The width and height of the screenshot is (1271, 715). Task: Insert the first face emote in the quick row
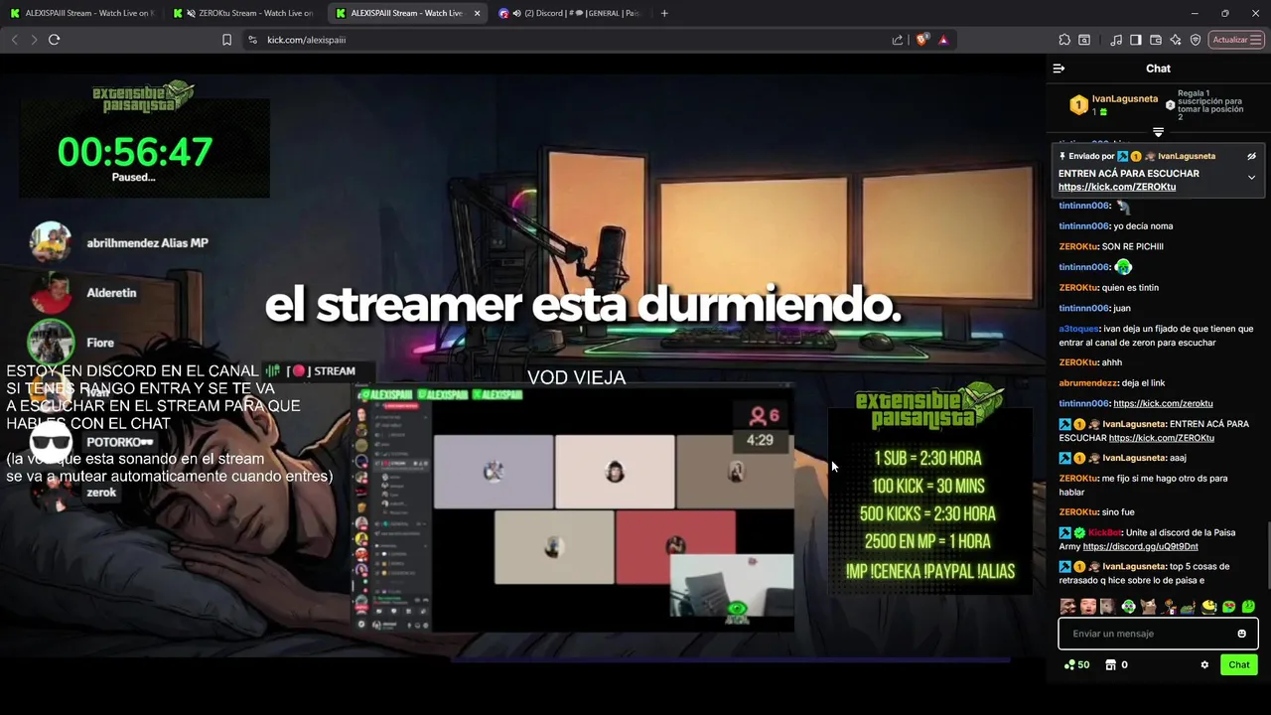pyautogui.click(x=1067, y=606)
